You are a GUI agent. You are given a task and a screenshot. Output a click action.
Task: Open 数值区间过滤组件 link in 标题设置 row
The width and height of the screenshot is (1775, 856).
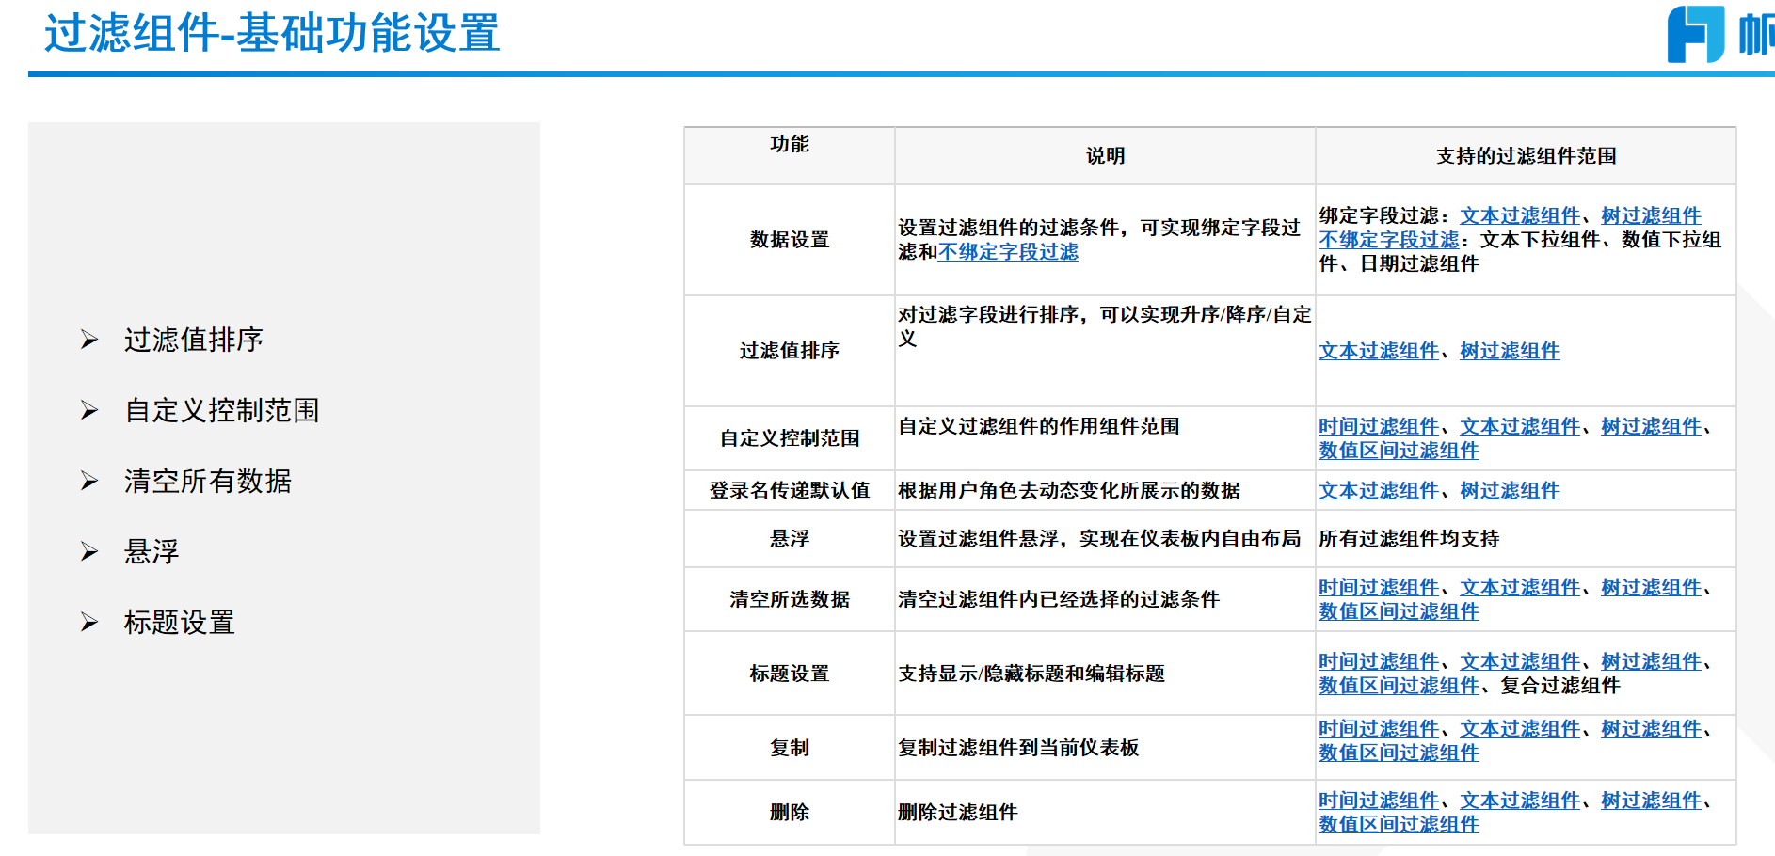[1399, 686]
